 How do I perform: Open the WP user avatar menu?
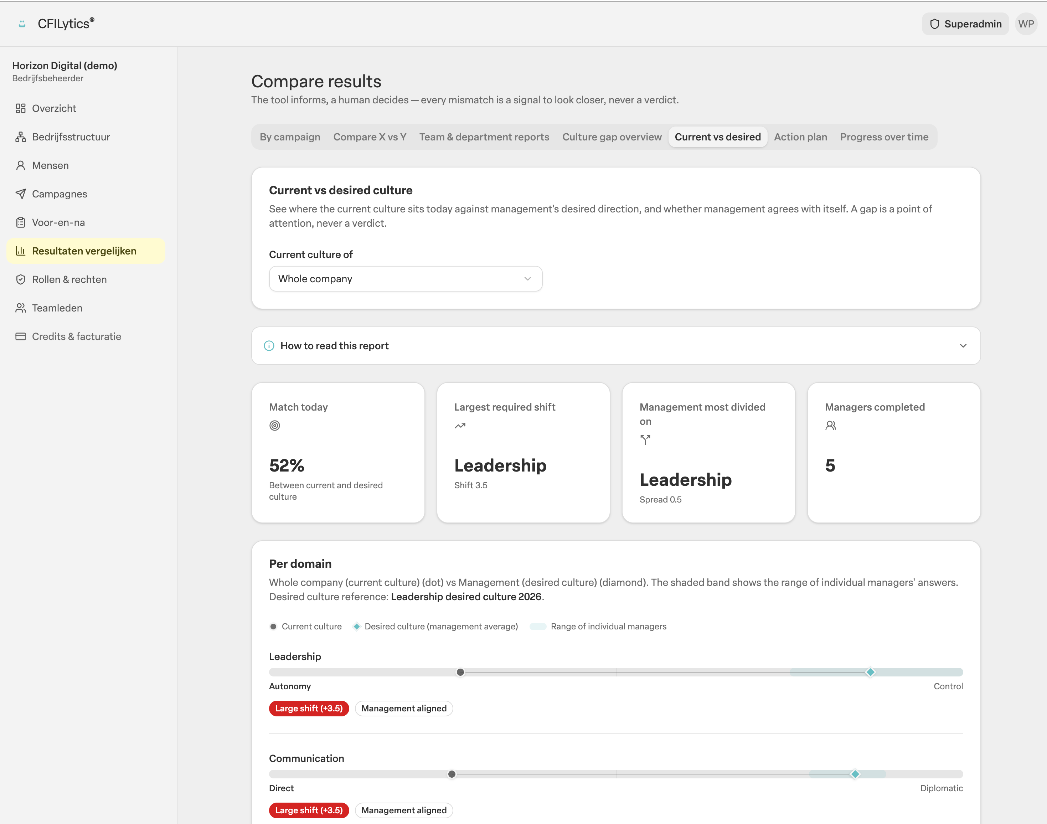pos(1026,24)
